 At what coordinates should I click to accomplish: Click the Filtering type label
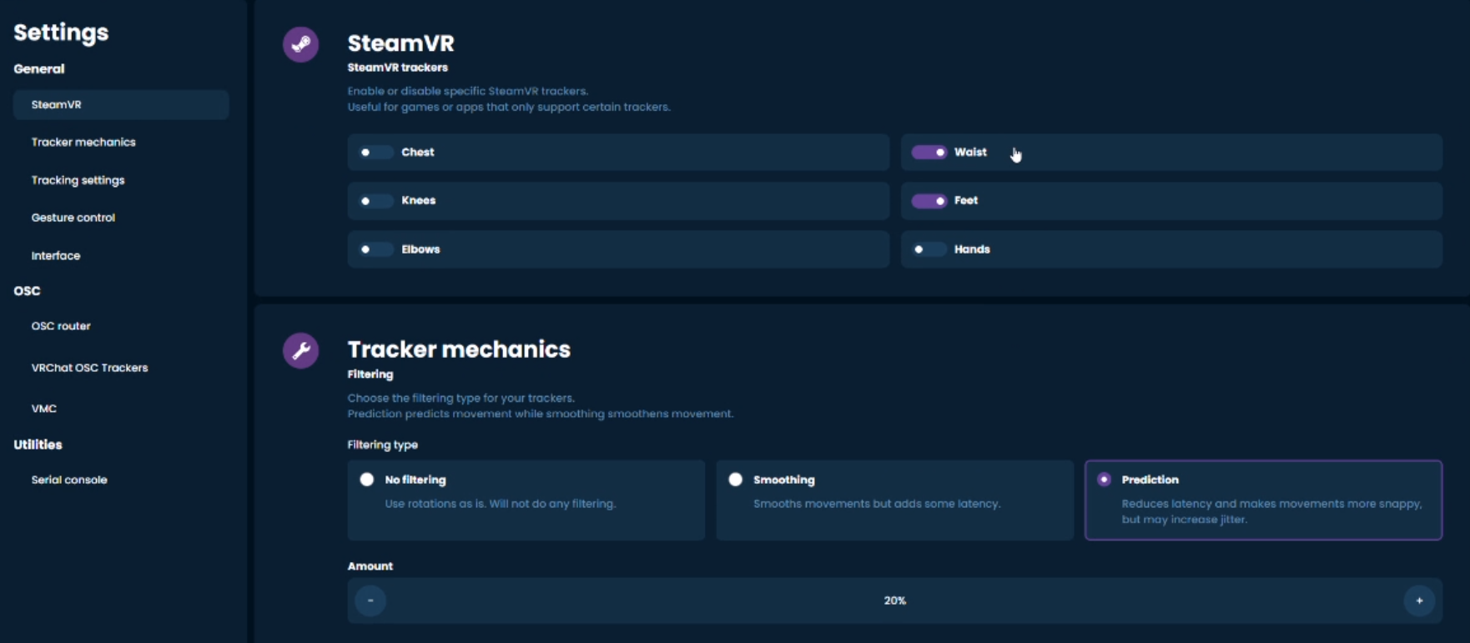383,445
